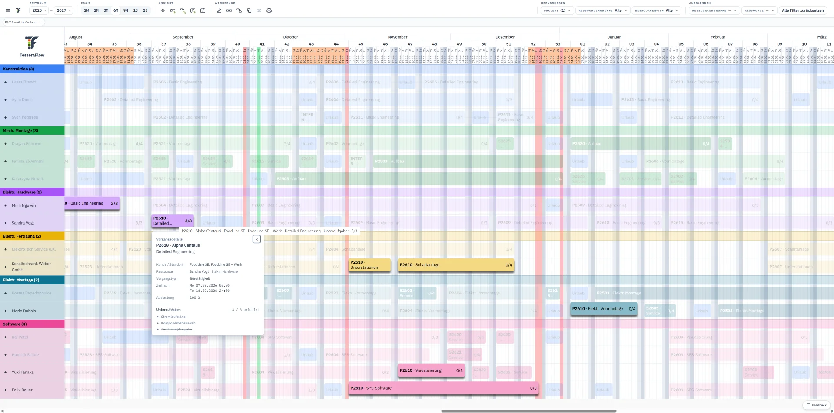
Task: Click the horizontal timeline scrollbar thumb
Action: point(528,411)
